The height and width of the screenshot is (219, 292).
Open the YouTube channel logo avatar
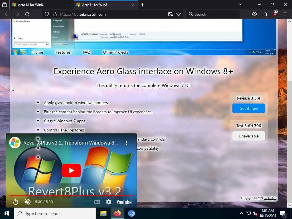(x=15, y=143)
